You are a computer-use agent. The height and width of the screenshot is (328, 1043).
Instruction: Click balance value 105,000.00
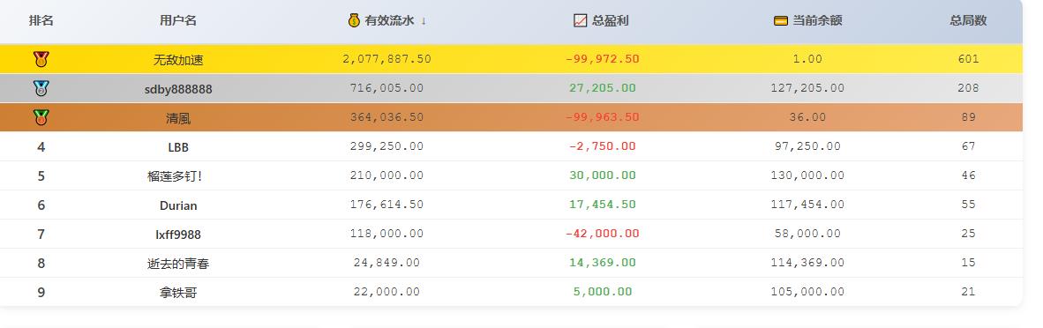tap(807, 292)
